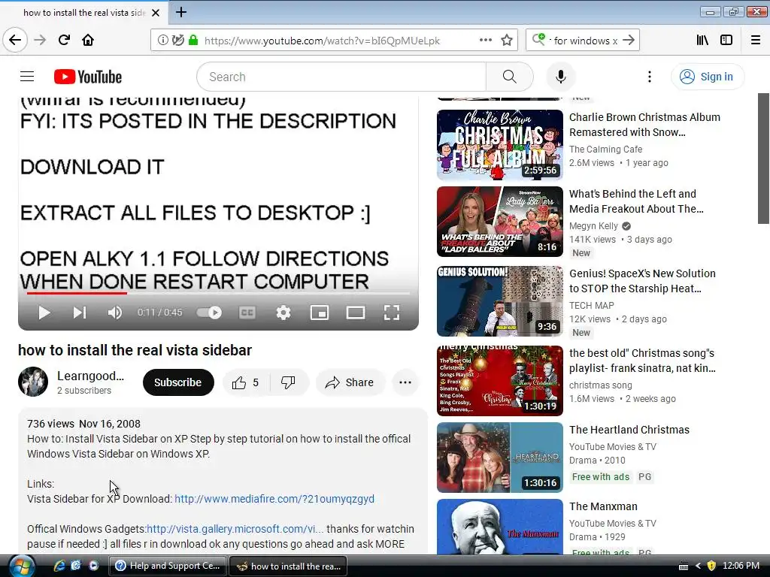770x577 pixels.
Task: Open 'What's Behind the Left' video title
Action: (x=636, y=201)
